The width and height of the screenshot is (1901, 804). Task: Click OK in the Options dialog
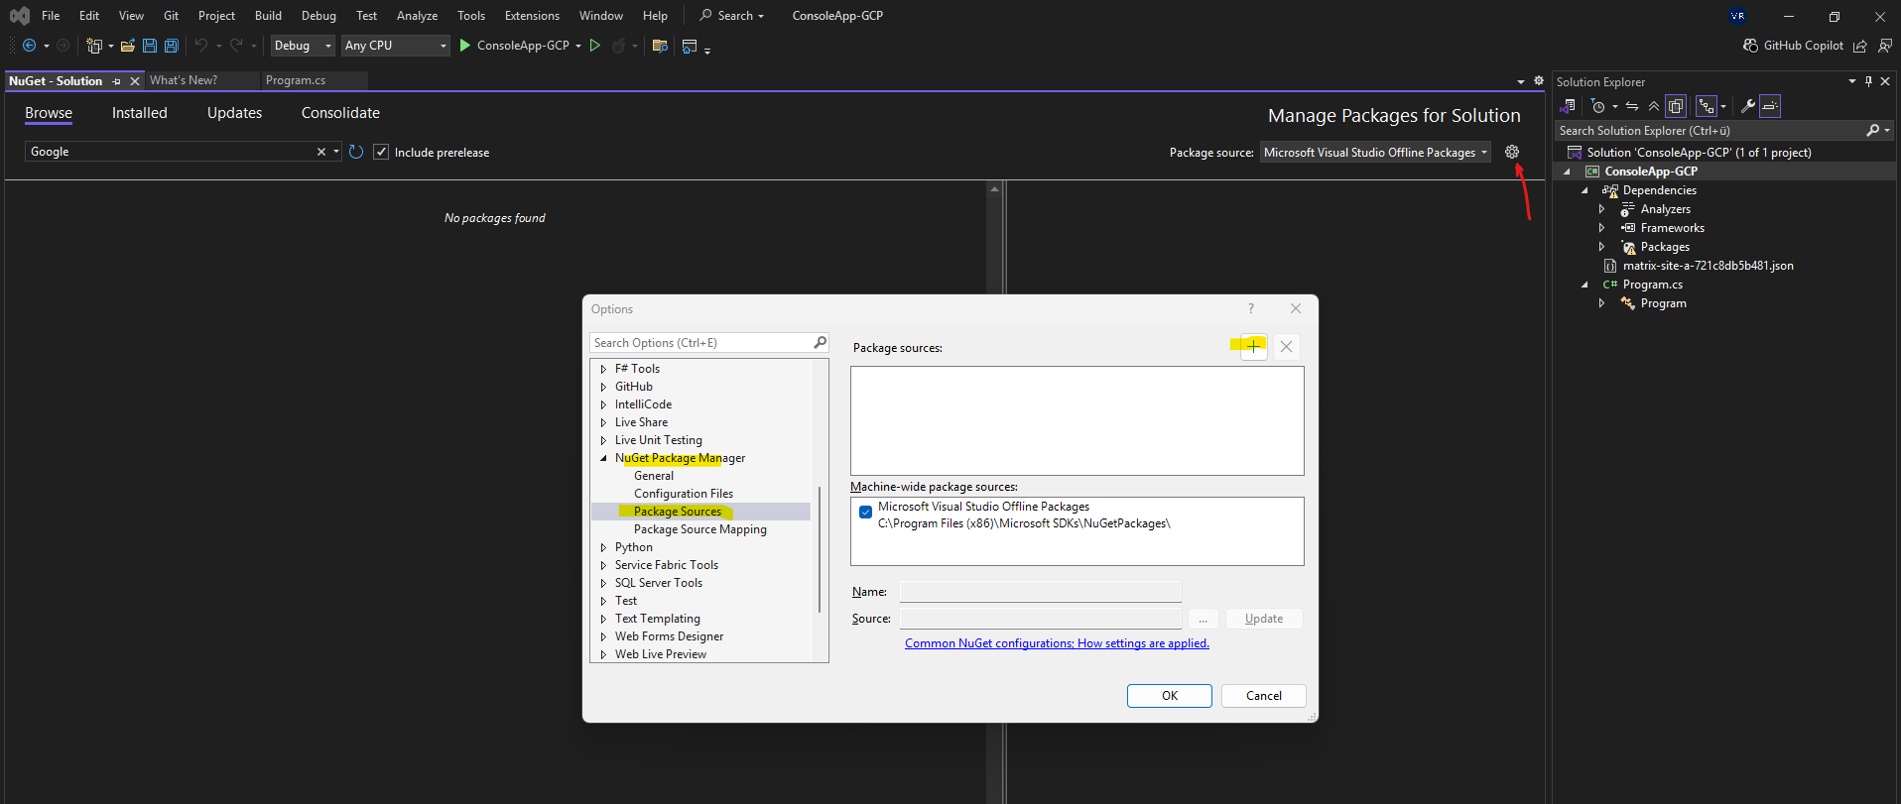click(1169, 696)
